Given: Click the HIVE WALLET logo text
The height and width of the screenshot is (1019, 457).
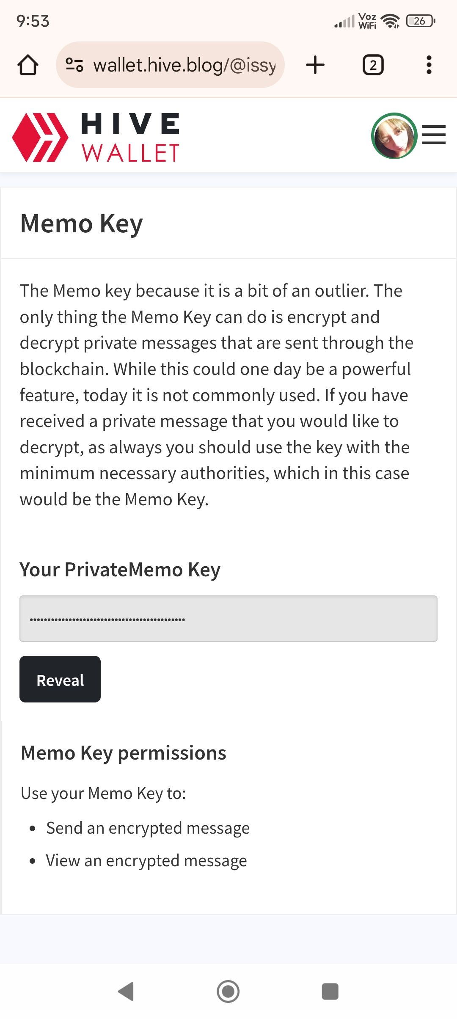Looking at the screenshot, I should tap(130, 137).
